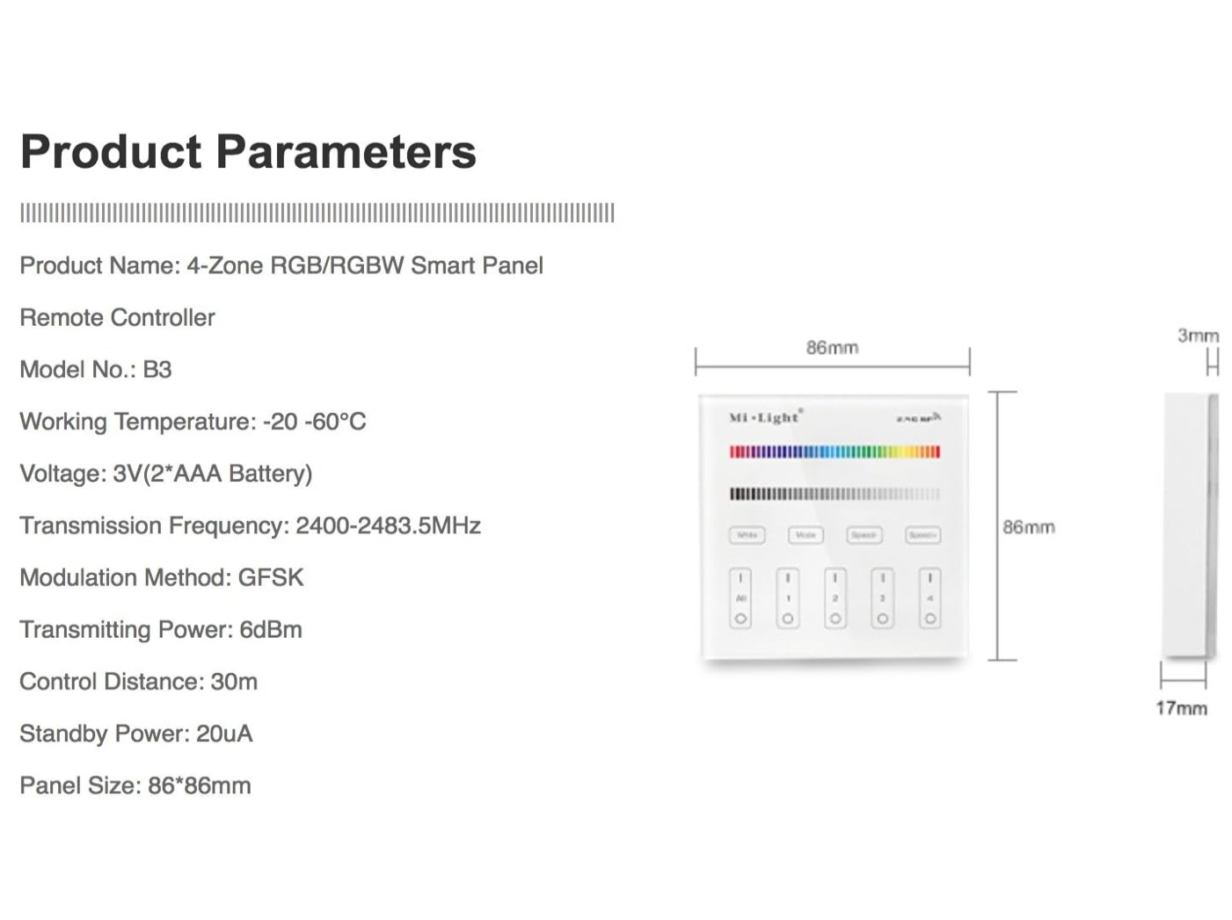
Task: Turn on All zones with the I symbol
Action: click(x=740, y=578)
